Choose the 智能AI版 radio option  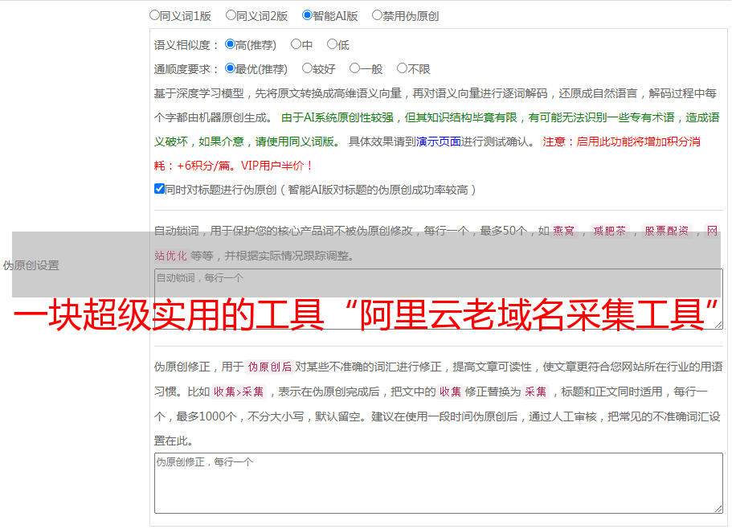[307, 15]
